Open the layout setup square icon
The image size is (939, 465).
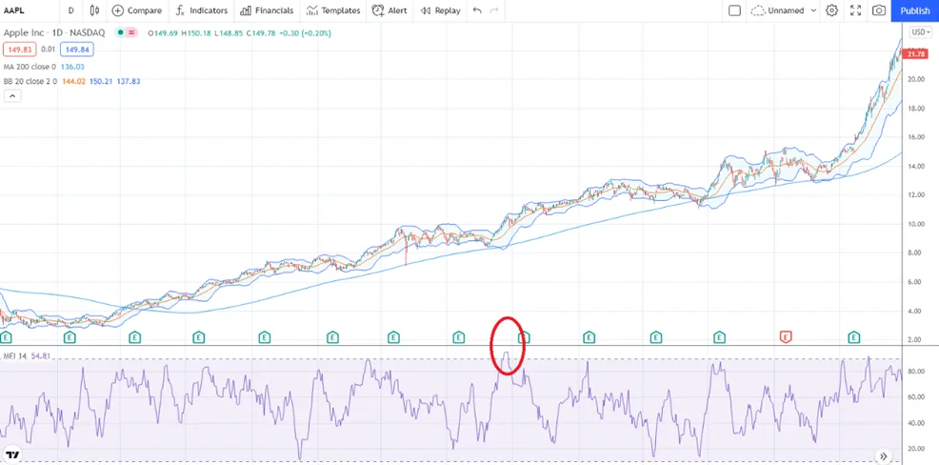tap(735, 10)
